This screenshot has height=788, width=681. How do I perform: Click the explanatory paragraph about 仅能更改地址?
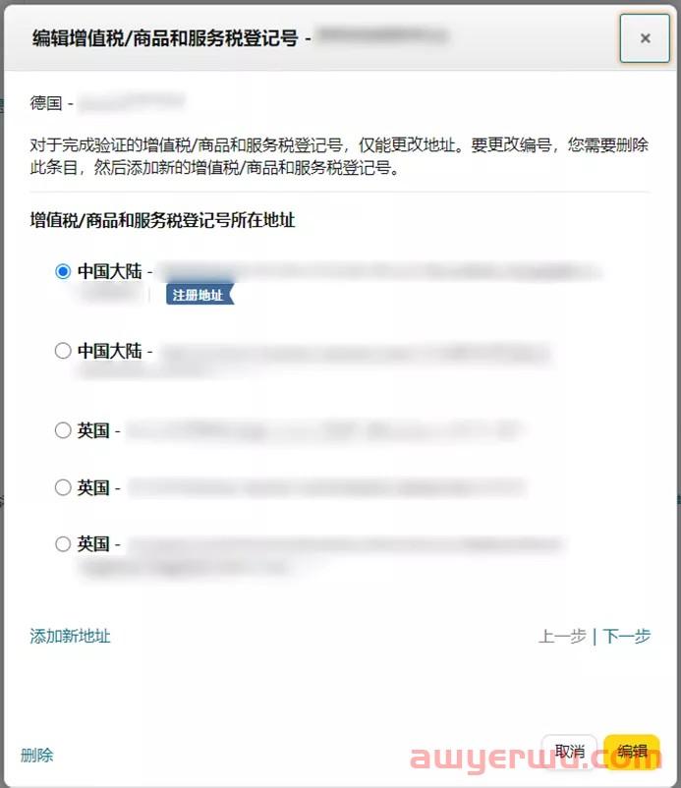pyautogui.click(x=339, y=156)
